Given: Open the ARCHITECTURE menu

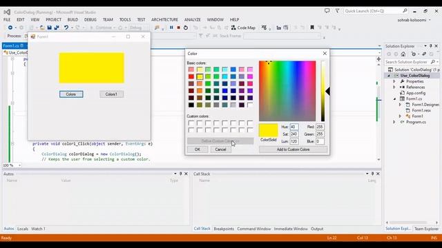Looking at the screenshot, I should click(164, 20).
